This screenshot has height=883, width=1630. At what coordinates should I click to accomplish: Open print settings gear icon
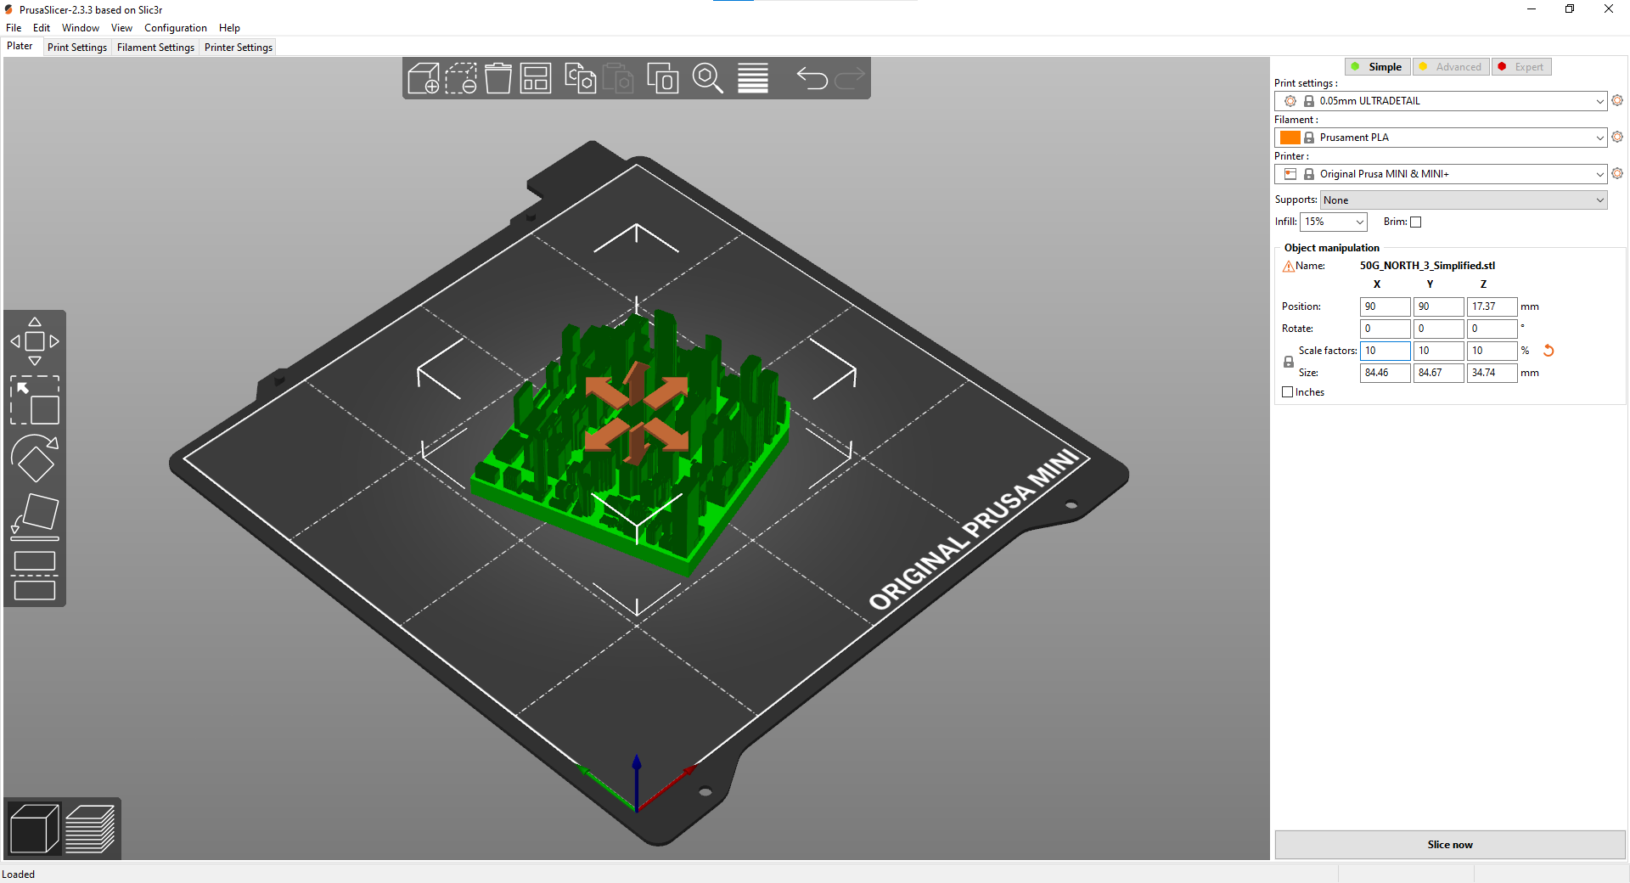click(x=1617, y=100)
